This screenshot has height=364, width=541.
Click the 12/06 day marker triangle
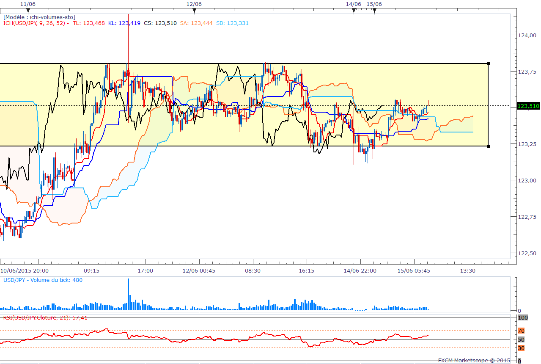pyautogui.click(x=194, y=10)
